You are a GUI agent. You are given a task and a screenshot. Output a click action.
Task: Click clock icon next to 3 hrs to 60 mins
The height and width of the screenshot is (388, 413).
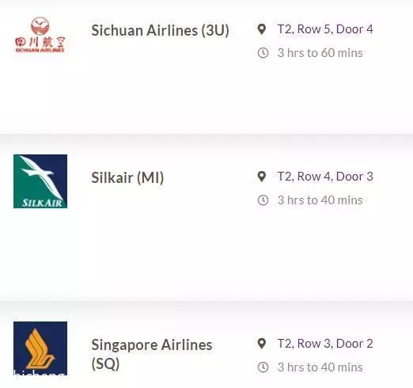pyautogui.click(x=263, y=53)
